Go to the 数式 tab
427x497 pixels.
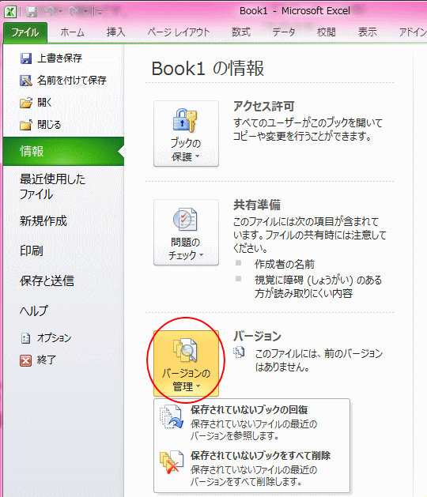(241, 32)
